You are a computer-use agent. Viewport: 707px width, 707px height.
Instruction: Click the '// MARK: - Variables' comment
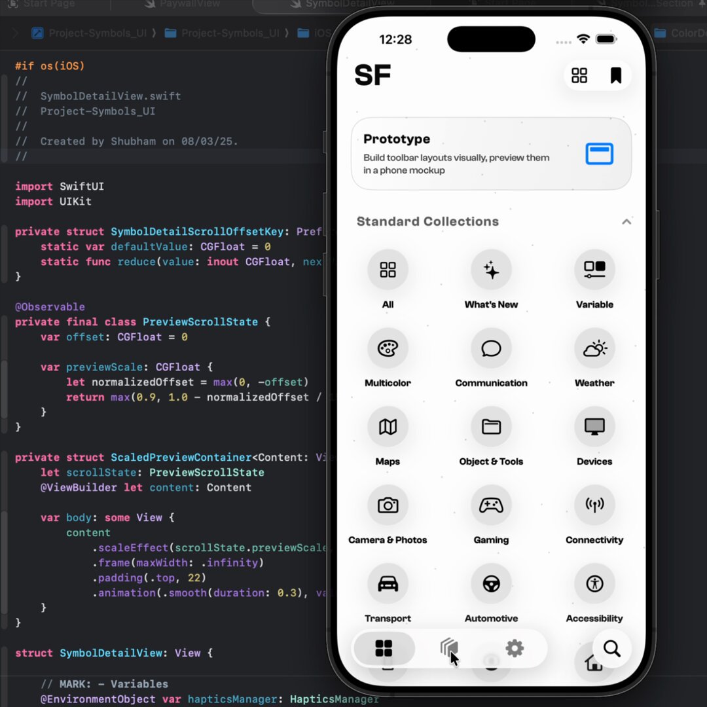tap(104, 684)
